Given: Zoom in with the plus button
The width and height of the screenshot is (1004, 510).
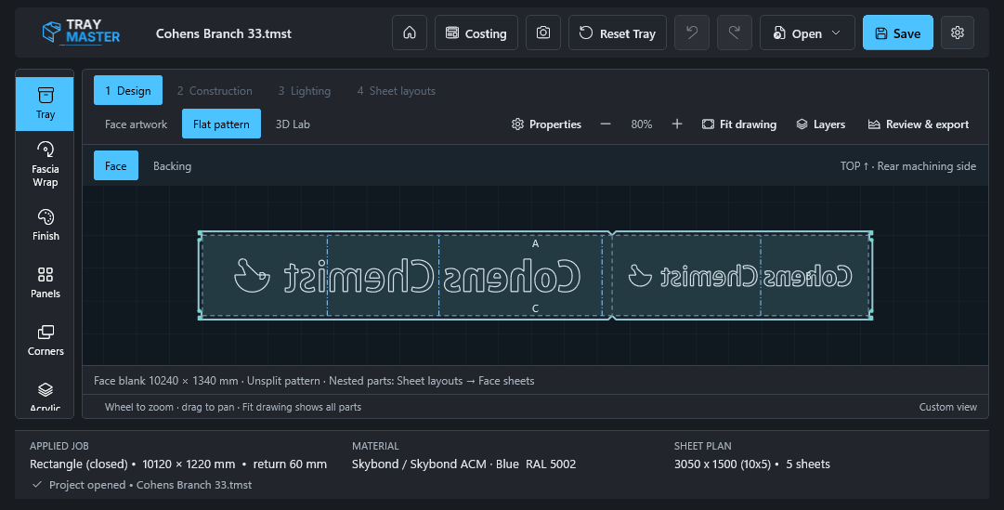Looking at the screenshot, I should (x=677, y=124).
